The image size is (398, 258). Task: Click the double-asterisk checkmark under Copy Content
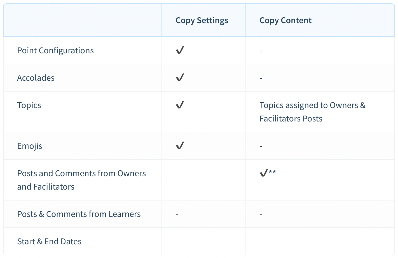point(268,173)
